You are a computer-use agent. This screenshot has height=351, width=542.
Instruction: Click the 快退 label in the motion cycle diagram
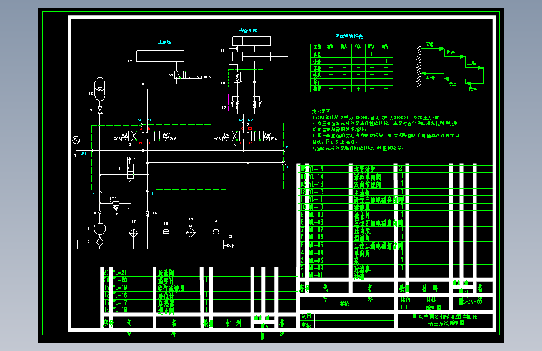coord(473,89)
